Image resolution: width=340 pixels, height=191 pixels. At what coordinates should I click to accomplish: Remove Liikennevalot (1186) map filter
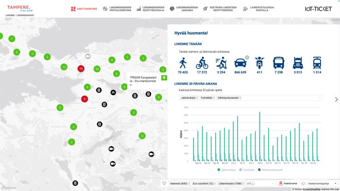click(243, 183)
